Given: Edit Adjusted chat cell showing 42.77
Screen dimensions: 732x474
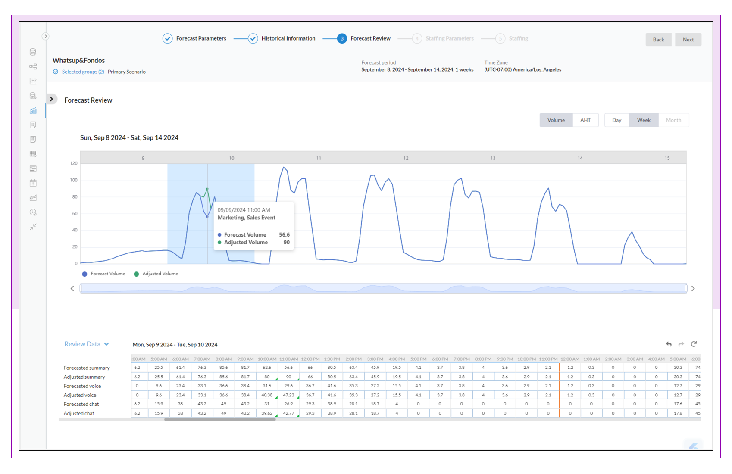Looking at the screenshot, I should (x=288, y=413).
